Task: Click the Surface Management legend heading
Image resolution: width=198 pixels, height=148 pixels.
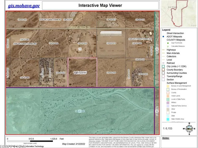Action: point(177,83)
